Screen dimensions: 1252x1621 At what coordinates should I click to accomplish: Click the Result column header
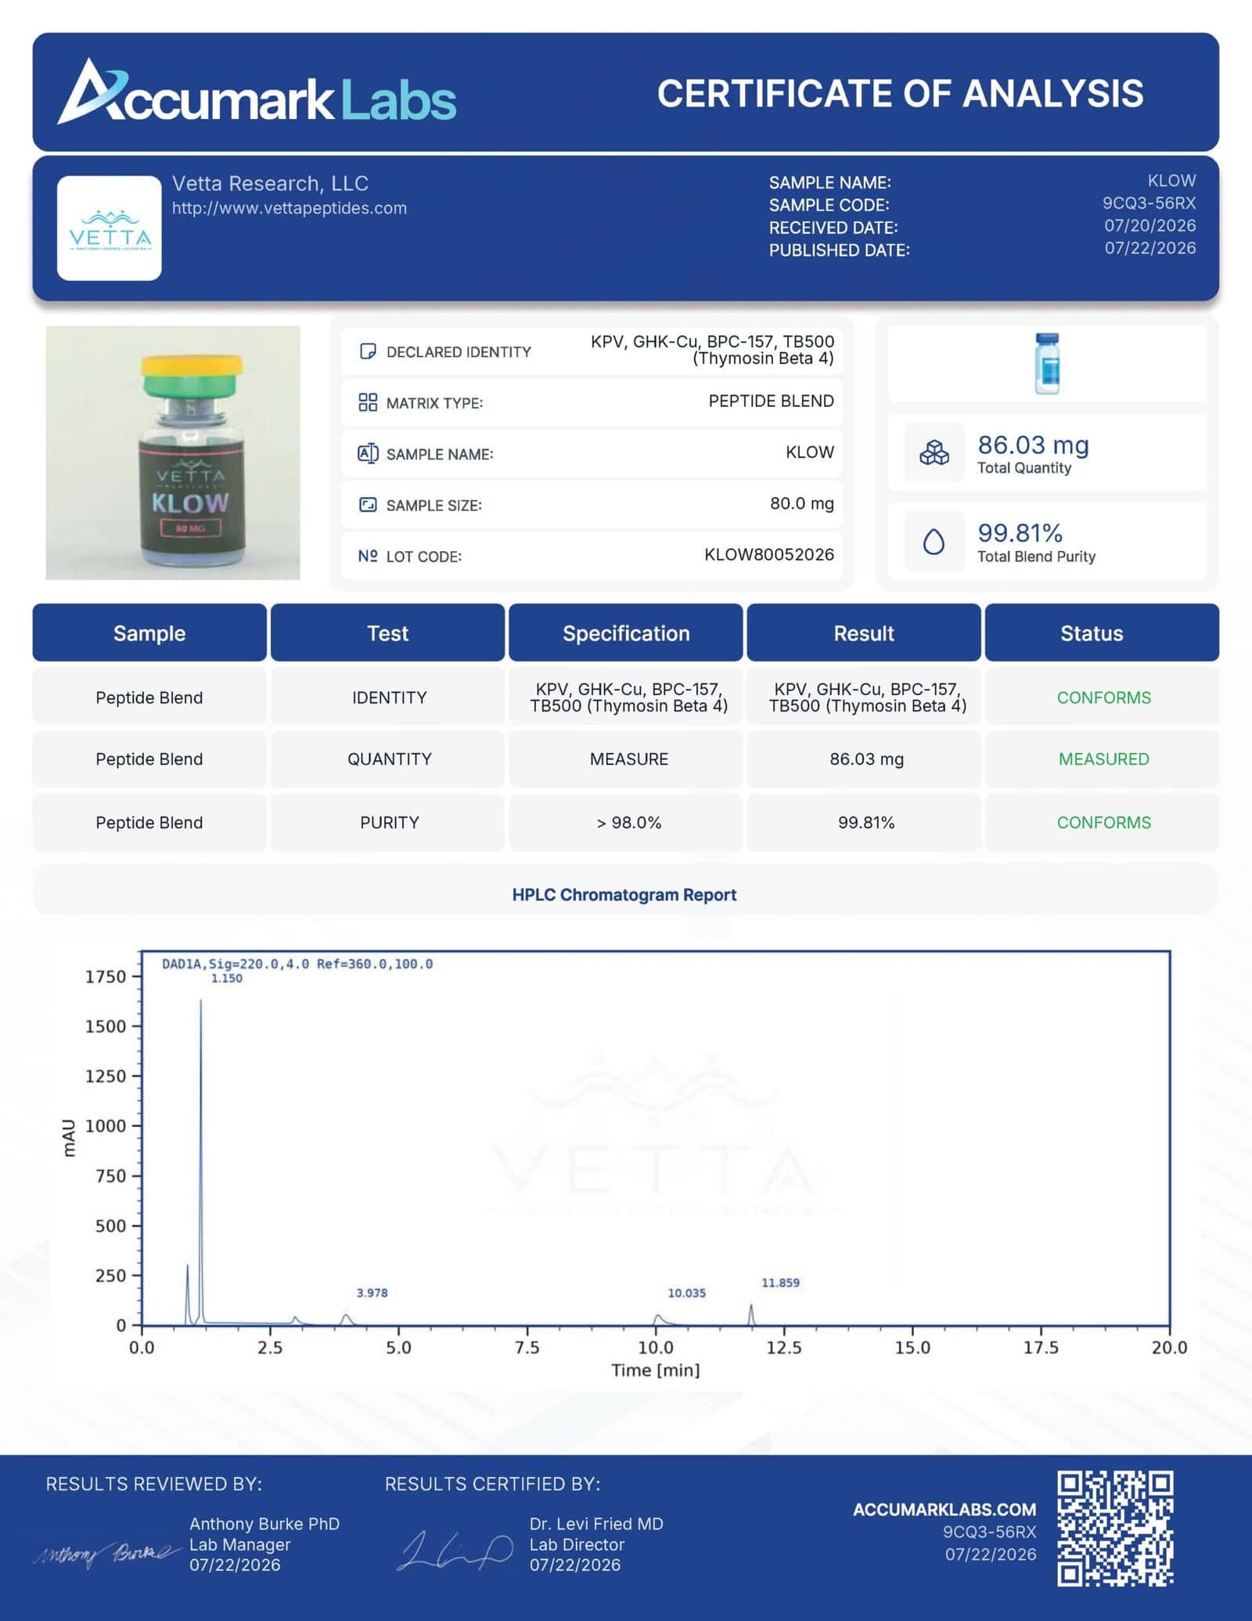(x=864, y=632)
